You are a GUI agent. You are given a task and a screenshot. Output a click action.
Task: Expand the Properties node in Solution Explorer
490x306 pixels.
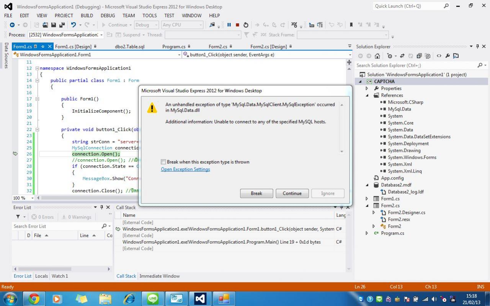coord(367,88)
